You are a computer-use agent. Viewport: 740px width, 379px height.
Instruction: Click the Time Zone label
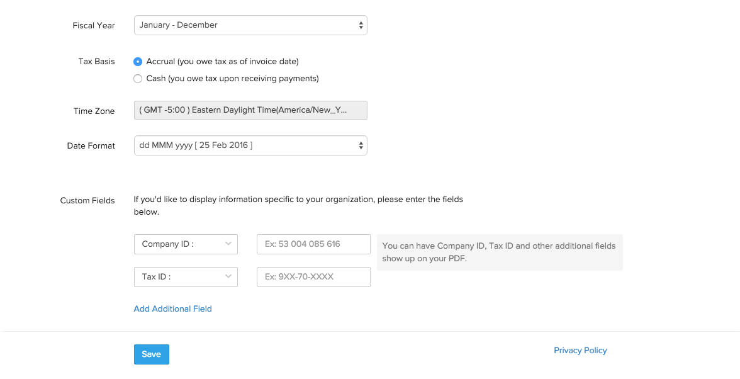94,111
